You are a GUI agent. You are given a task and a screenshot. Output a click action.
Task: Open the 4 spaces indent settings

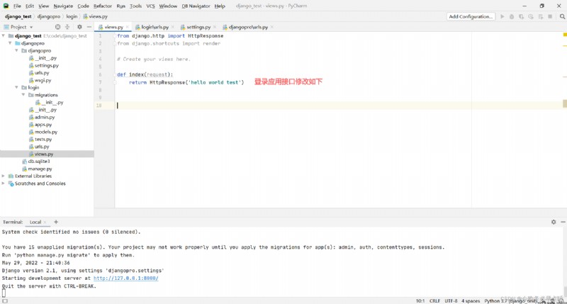click(471, 300)
